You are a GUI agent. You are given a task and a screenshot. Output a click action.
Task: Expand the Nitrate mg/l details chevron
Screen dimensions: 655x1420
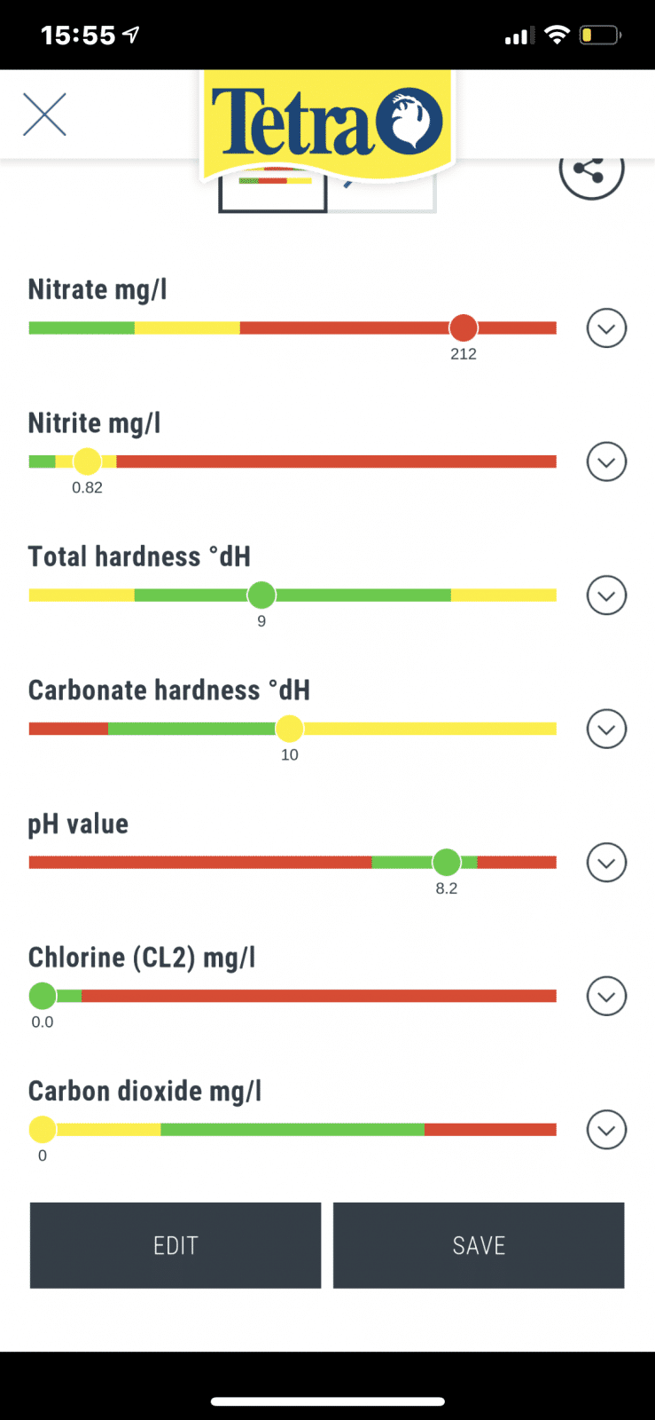point(606,328)
